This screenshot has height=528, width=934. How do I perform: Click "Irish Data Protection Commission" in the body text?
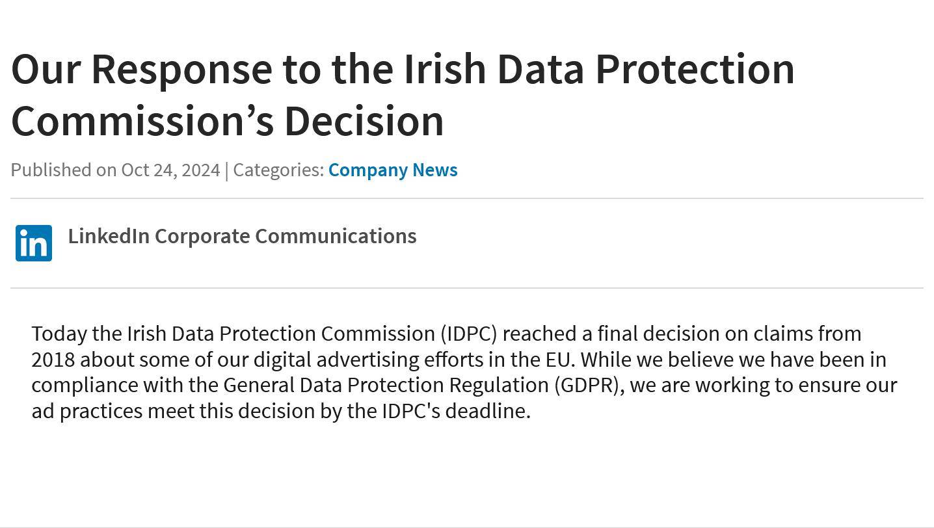(281, 334)
